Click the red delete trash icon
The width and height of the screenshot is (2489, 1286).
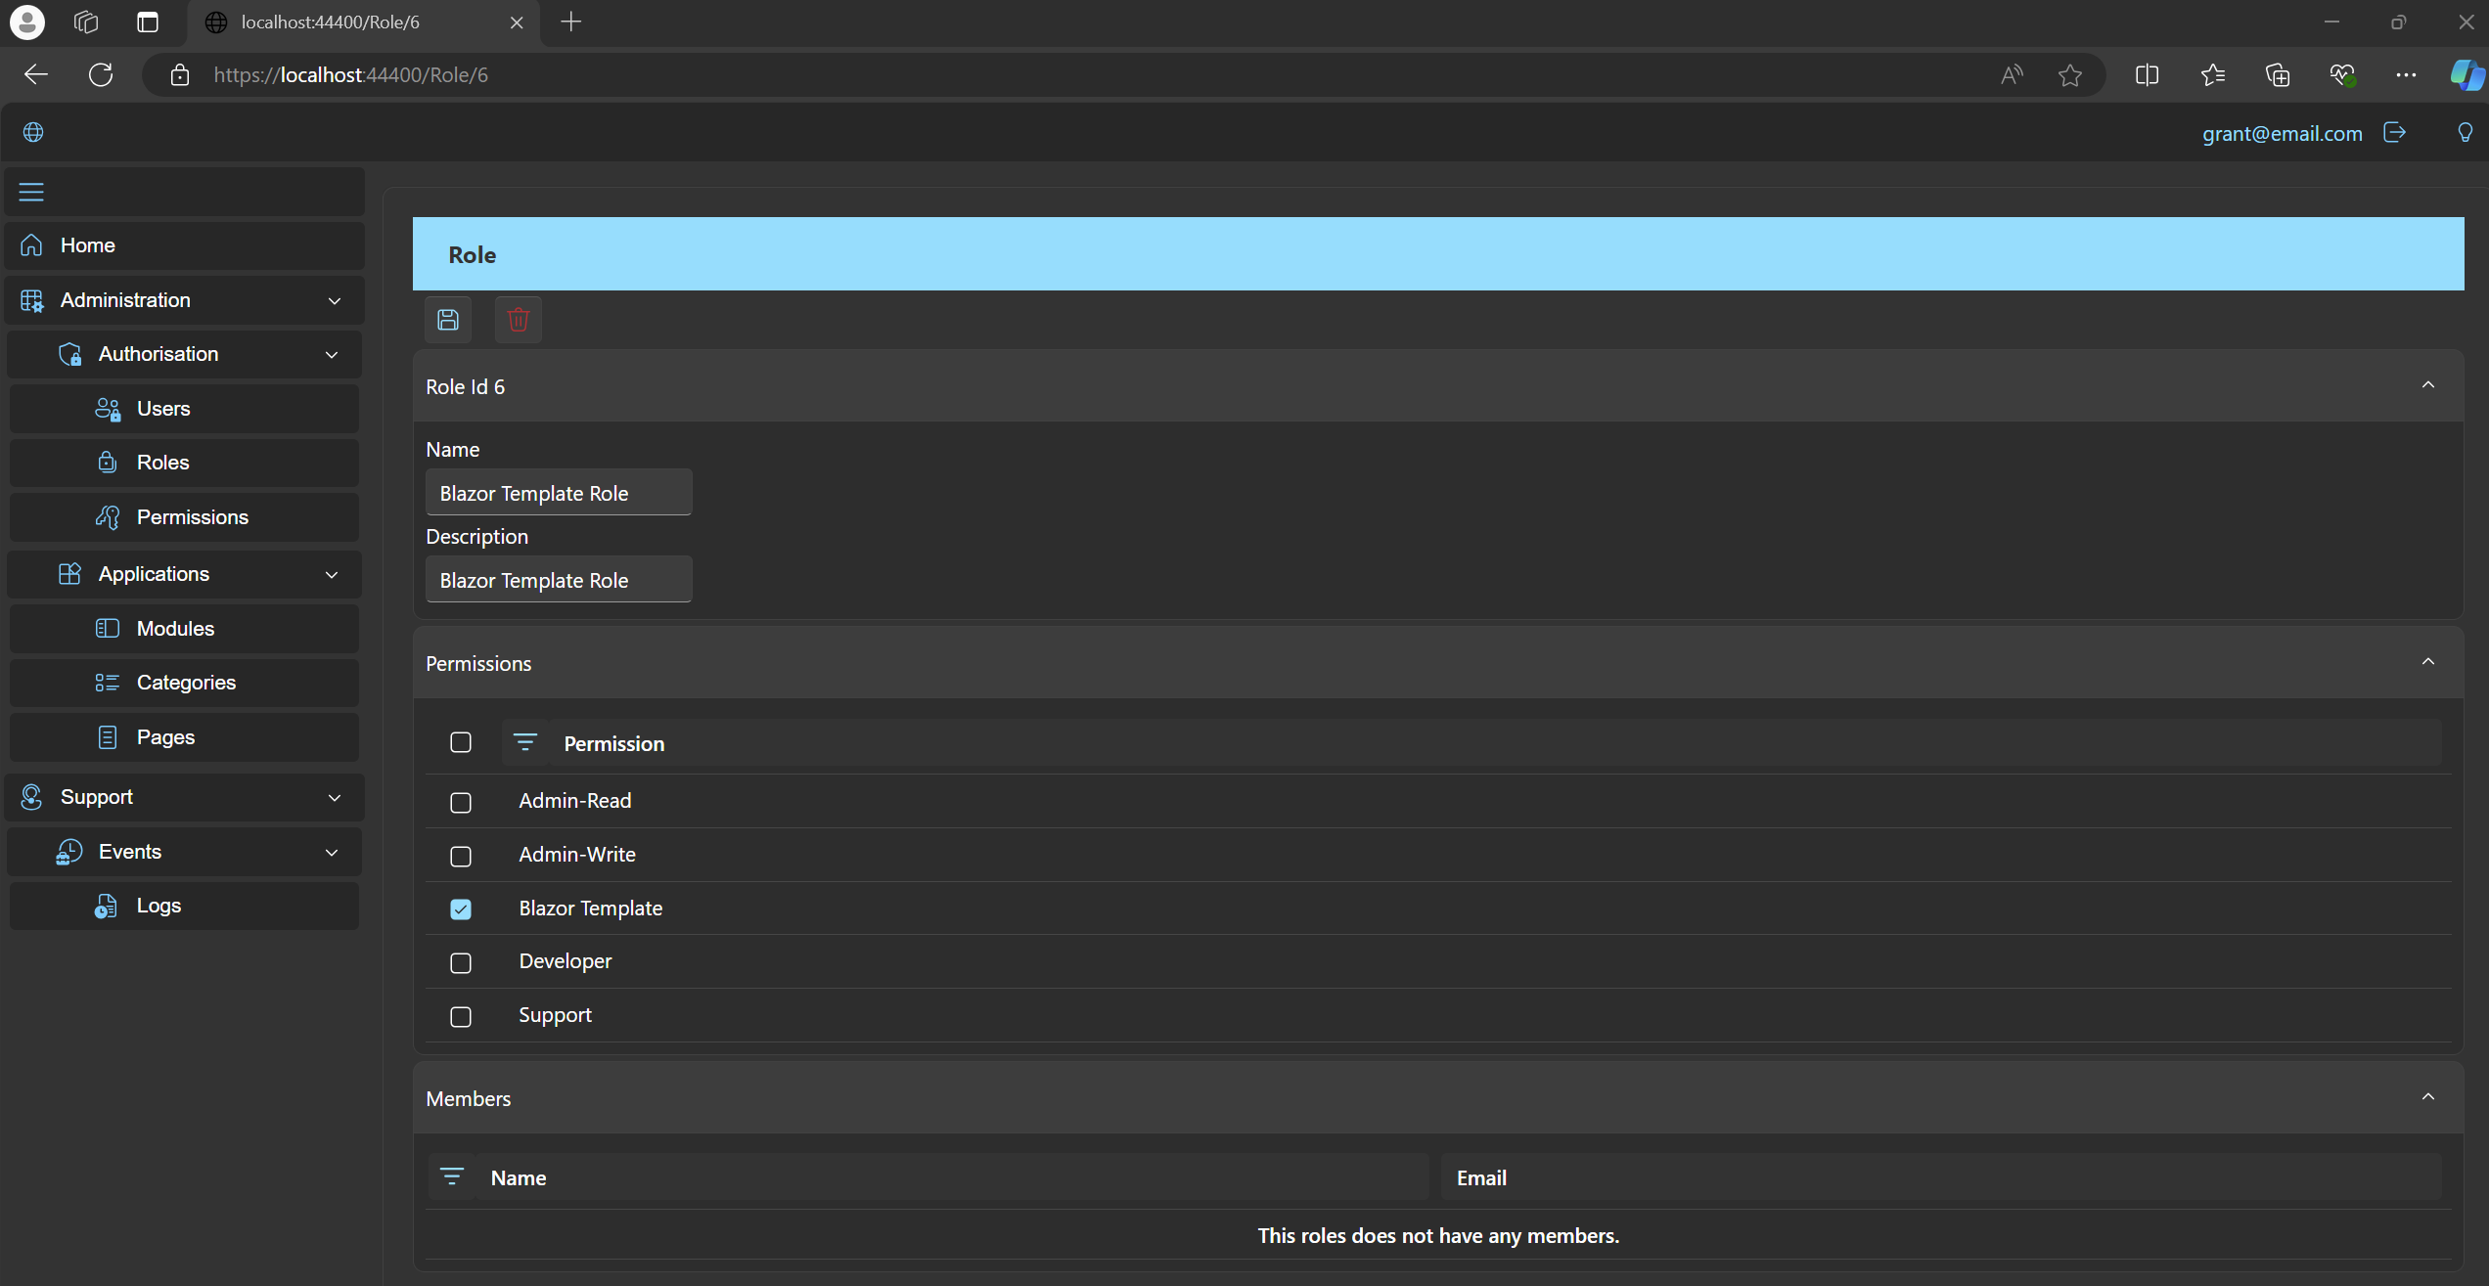click(519, 320)
